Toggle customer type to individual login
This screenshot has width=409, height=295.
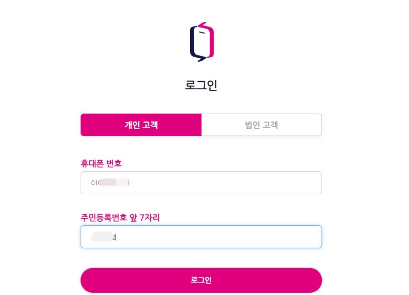(x=140, y=125)
